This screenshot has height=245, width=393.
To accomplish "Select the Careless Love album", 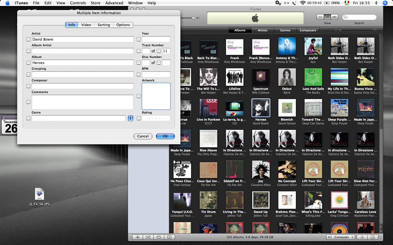I will tap(365, 200).
